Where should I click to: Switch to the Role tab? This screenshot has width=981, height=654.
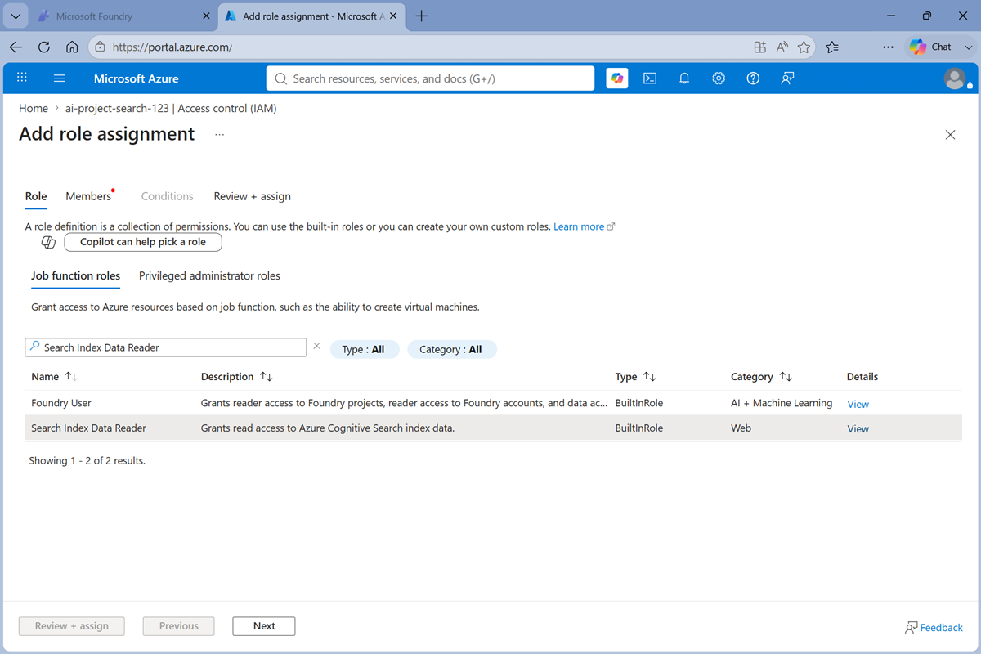(36, 196)
